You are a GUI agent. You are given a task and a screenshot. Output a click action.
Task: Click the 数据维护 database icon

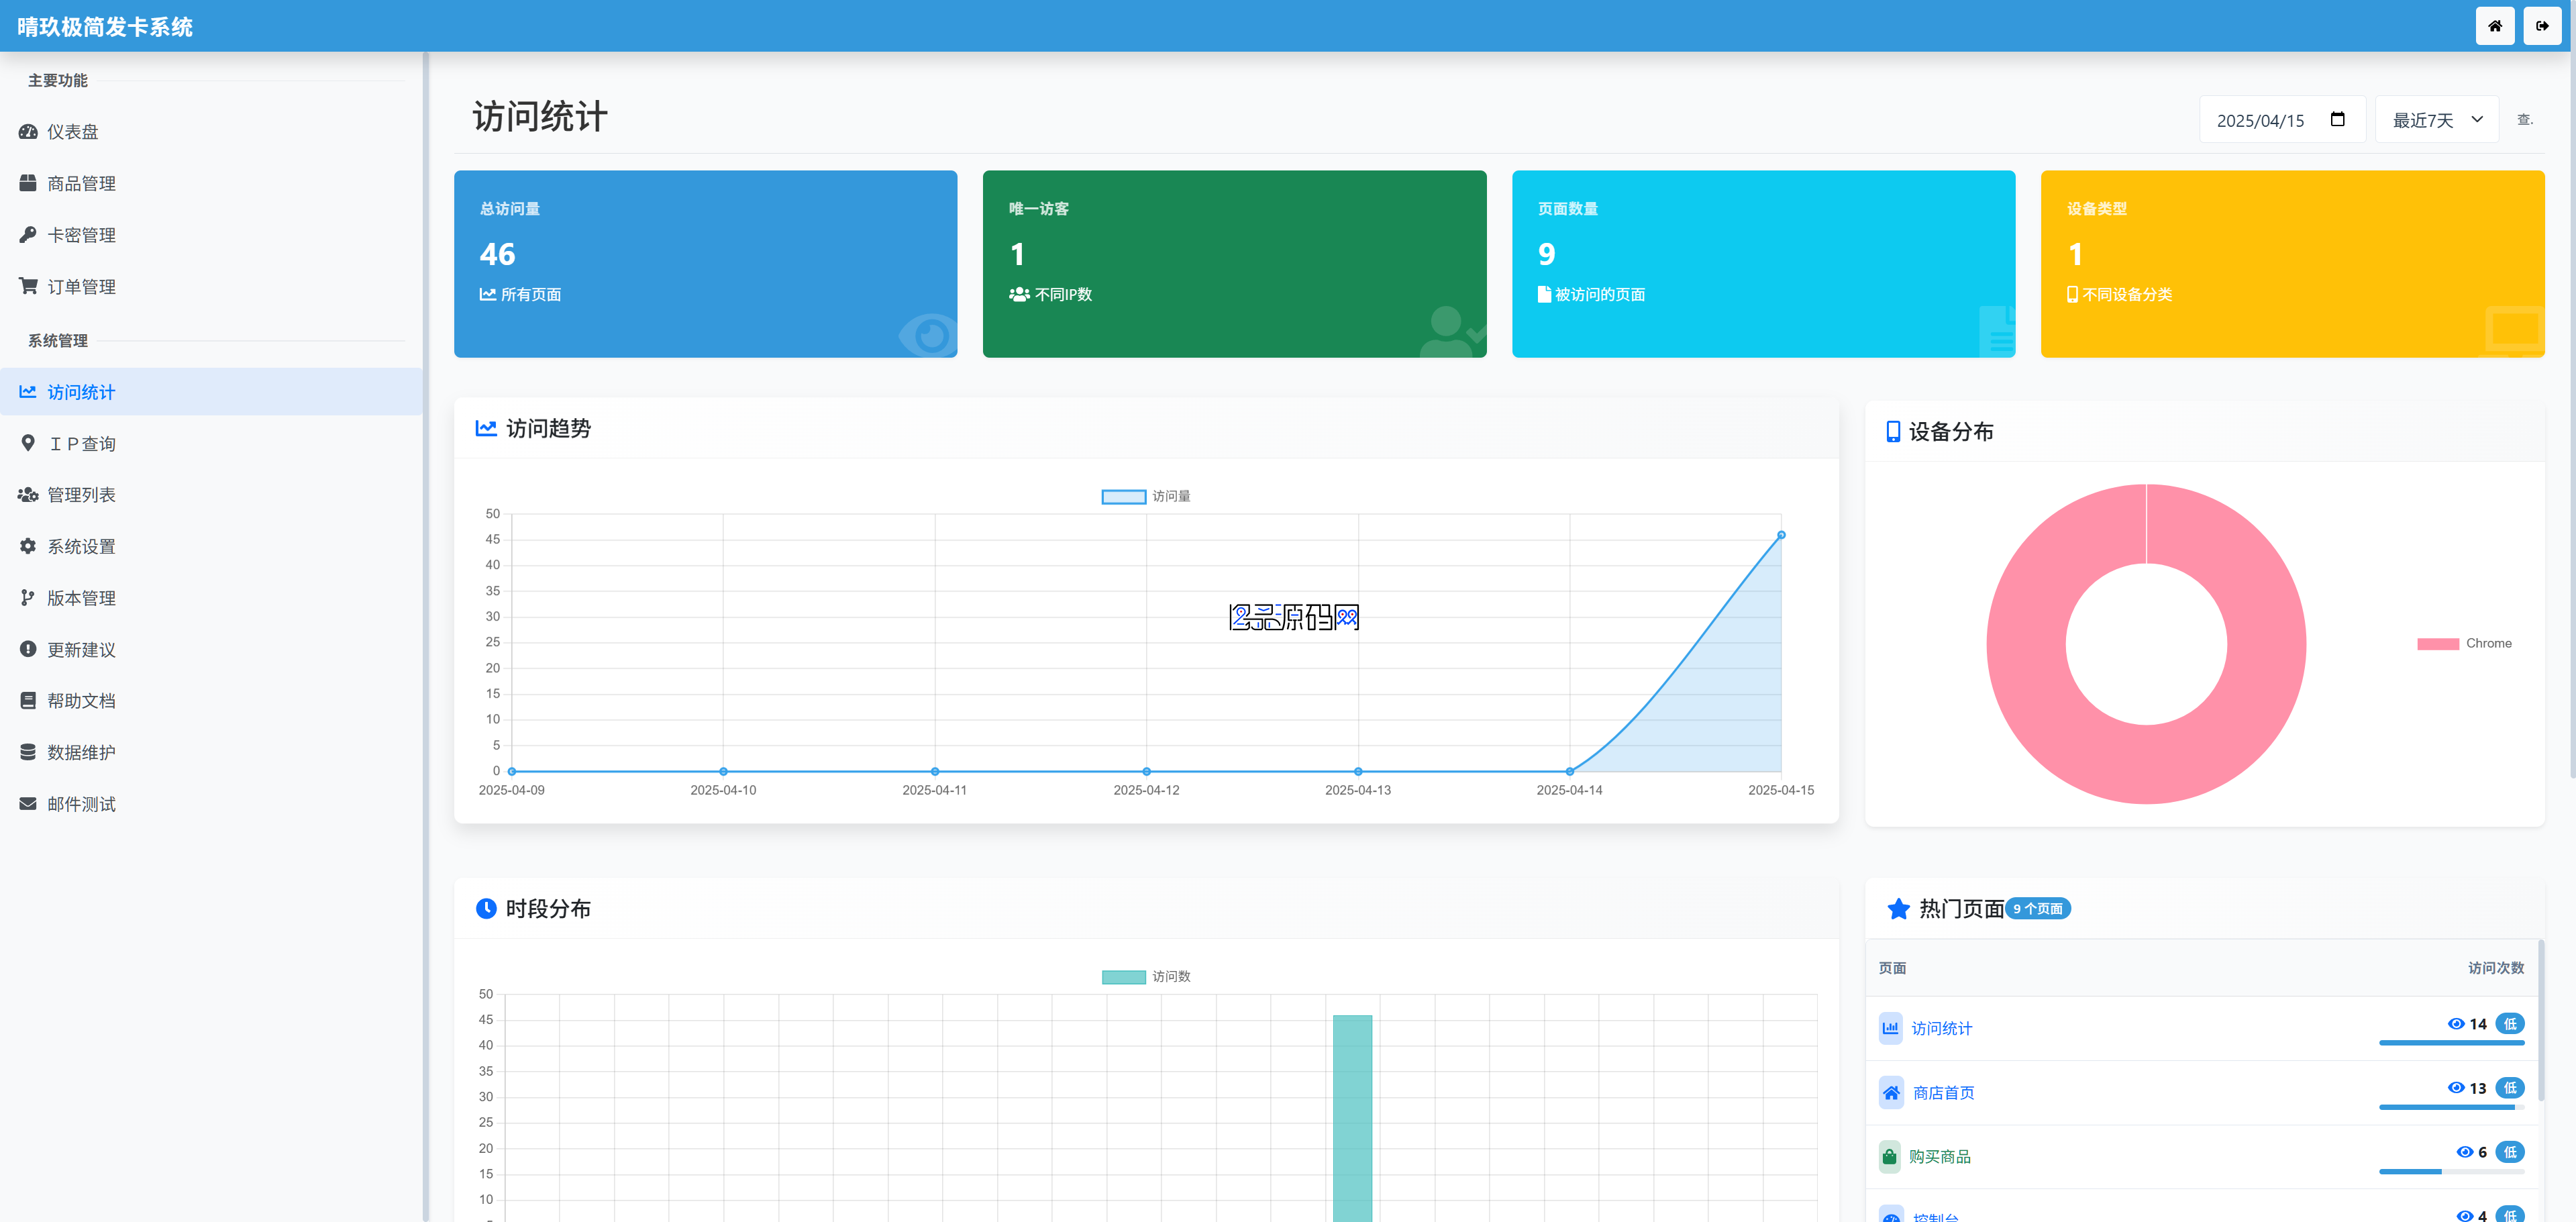(x=28, y=752)
